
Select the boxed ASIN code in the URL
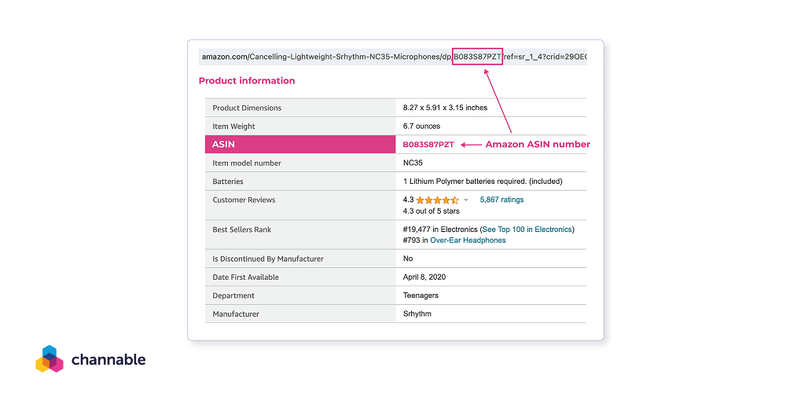[477, 57]
